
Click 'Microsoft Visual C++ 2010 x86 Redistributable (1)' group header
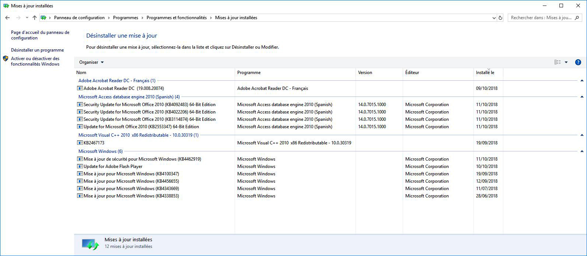click(x=139, y=135)
